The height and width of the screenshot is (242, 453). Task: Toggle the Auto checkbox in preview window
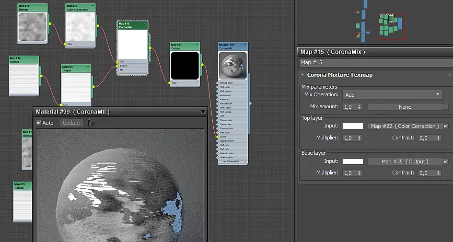tap(39, 123)
